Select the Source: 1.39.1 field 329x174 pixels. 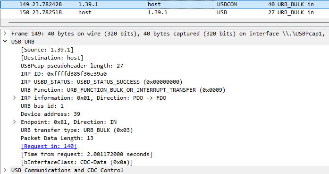pyautogui.click(x=47, y=50)
